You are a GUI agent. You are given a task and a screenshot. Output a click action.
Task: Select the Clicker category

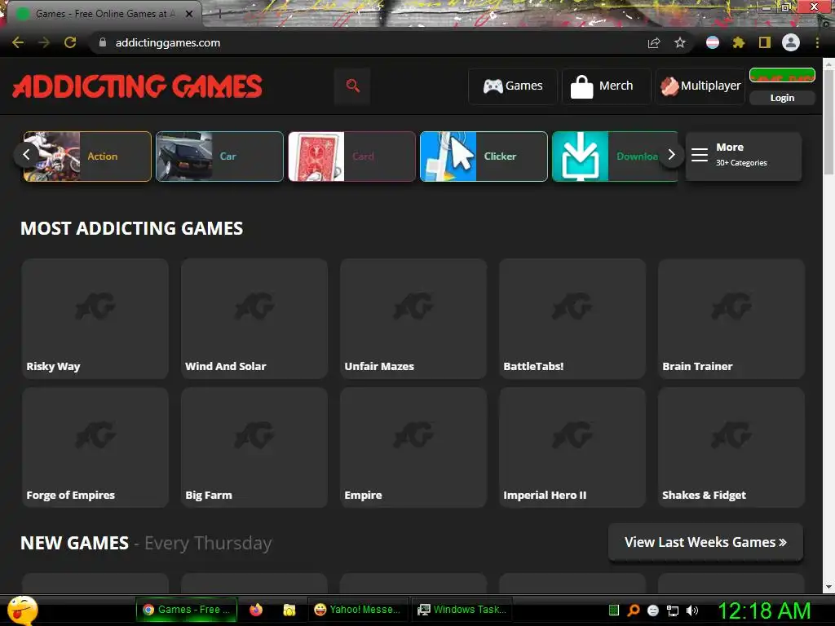pyautogui.click(x=484, y=156)
